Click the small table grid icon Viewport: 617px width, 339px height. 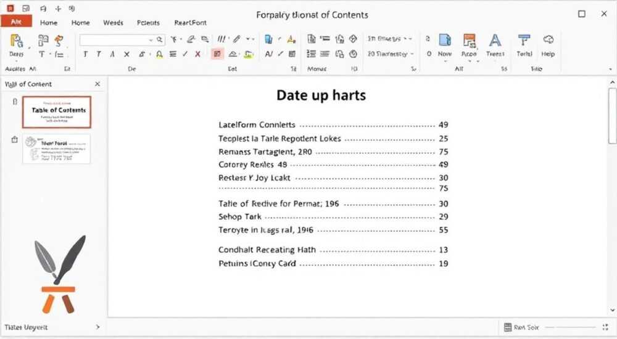[292, 54]
